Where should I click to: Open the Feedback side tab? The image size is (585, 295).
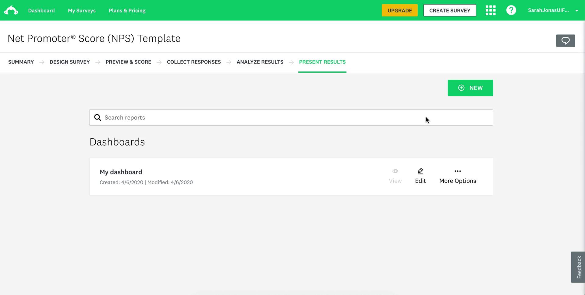tap(578, 267)
